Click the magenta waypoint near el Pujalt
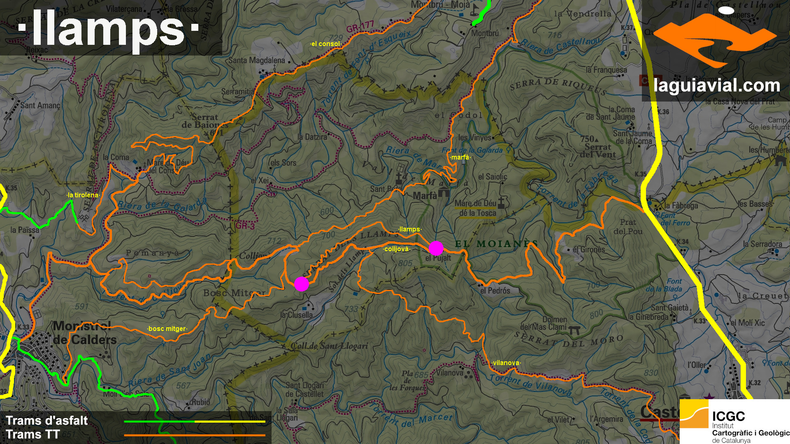This screenshot has height=444, width=790. coord(436,248)
